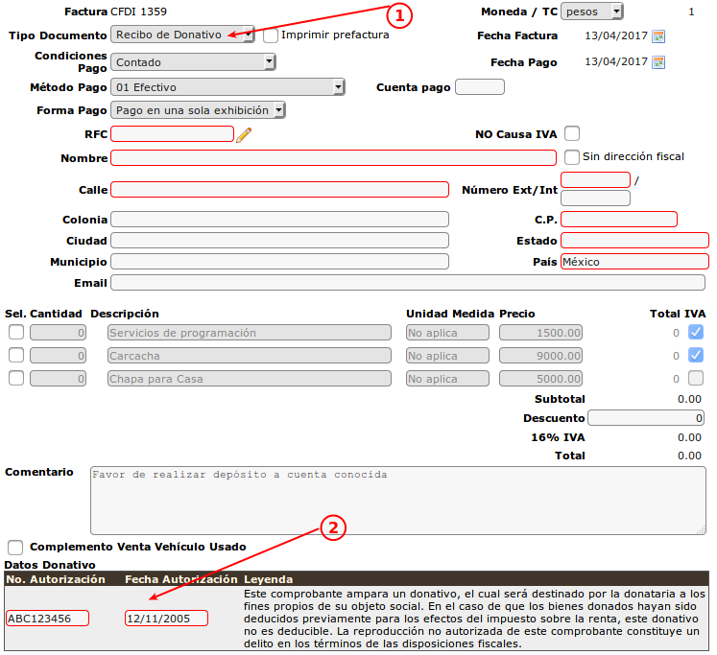Click the País field showing México
Image resolution: width=717 pixels, height=655 pixels.
[x=634, y=261]
